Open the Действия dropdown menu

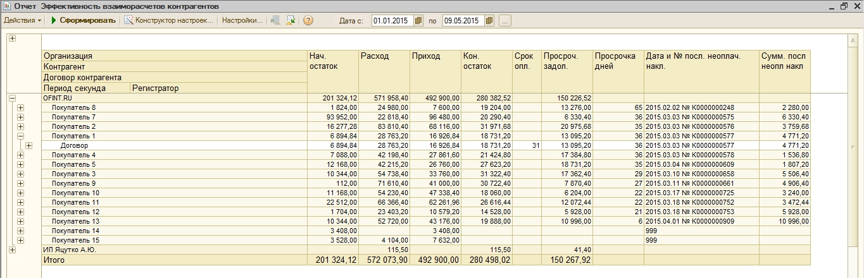(x=23, y=20)
